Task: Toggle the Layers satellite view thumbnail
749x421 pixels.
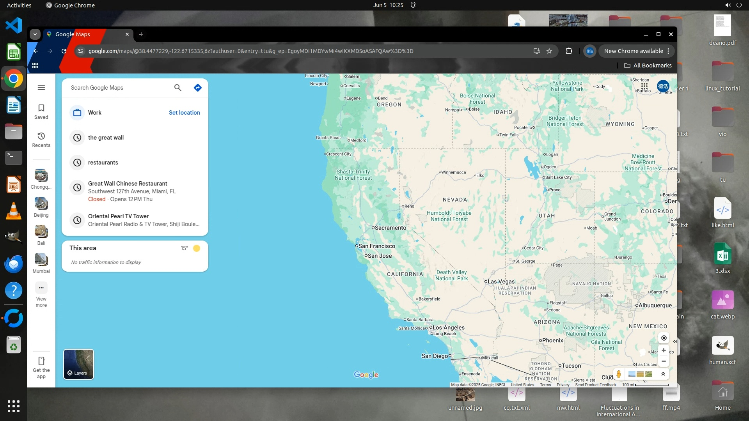Action: 78,364
